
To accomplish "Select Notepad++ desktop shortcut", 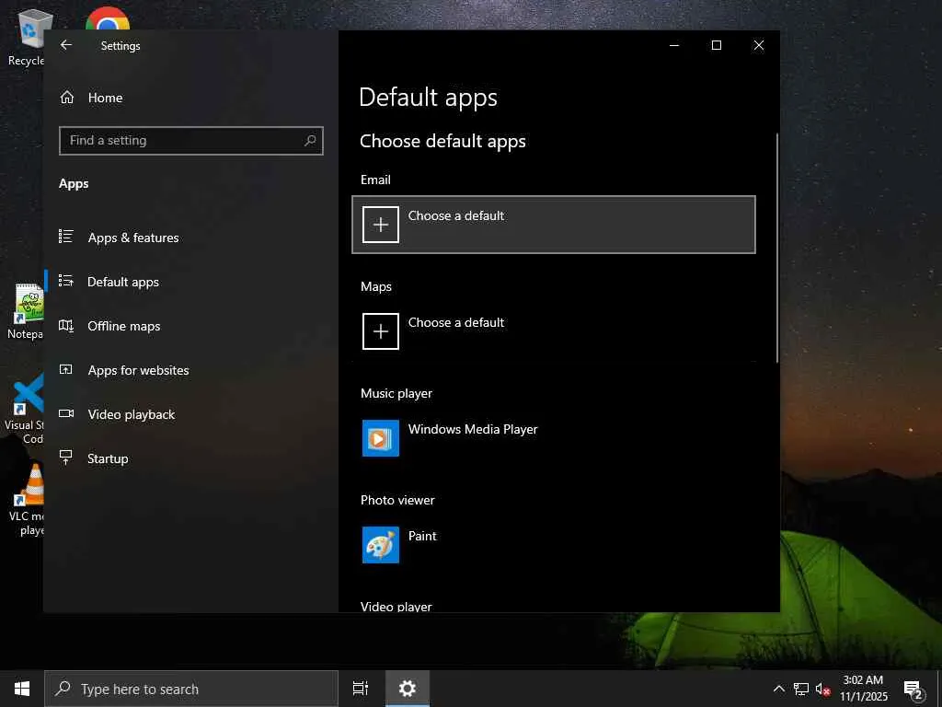I will click(27, 311).
